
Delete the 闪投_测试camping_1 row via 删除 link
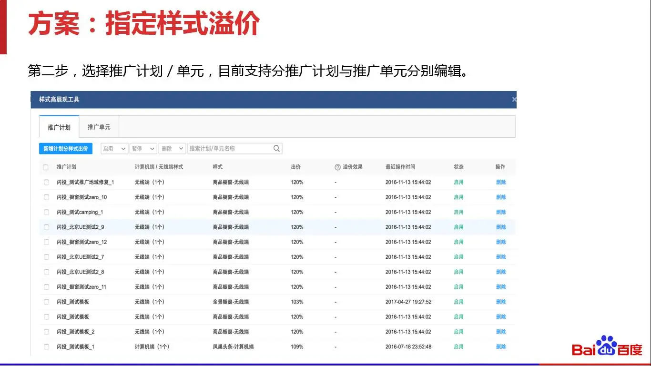(500, 212)
